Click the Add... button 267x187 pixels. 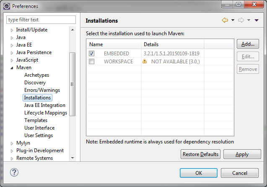click(248, 44)
